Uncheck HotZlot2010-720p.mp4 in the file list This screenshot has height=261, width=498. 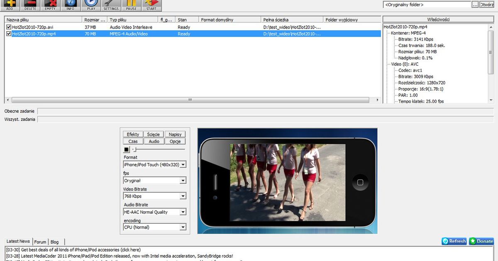[9, 34]
